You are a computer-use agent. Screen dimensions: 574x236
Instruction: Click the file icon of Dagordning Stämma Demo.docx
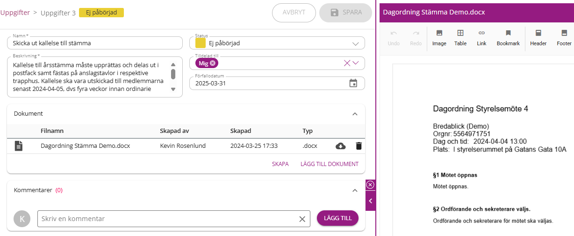(x=18, y=146)
